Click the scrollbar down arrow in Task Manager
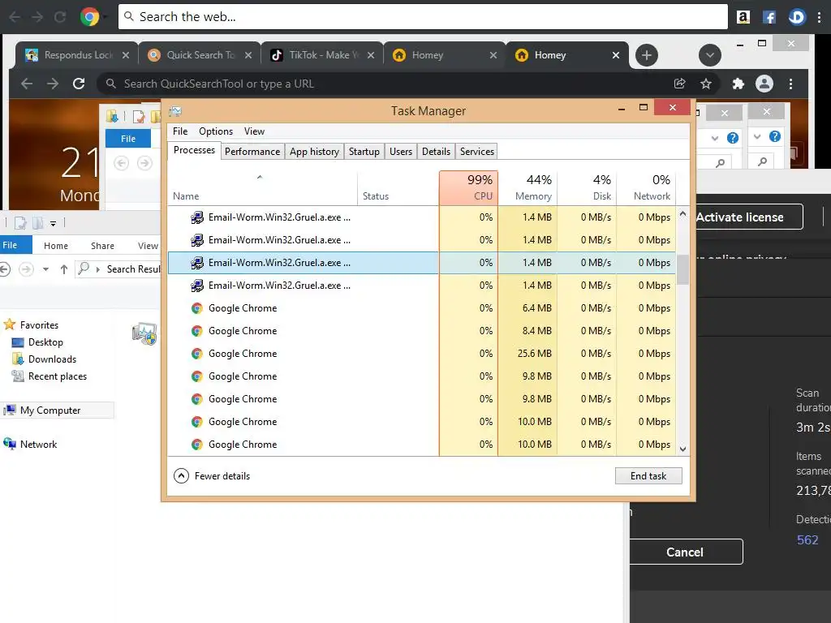831x623 pixels. 682,449
